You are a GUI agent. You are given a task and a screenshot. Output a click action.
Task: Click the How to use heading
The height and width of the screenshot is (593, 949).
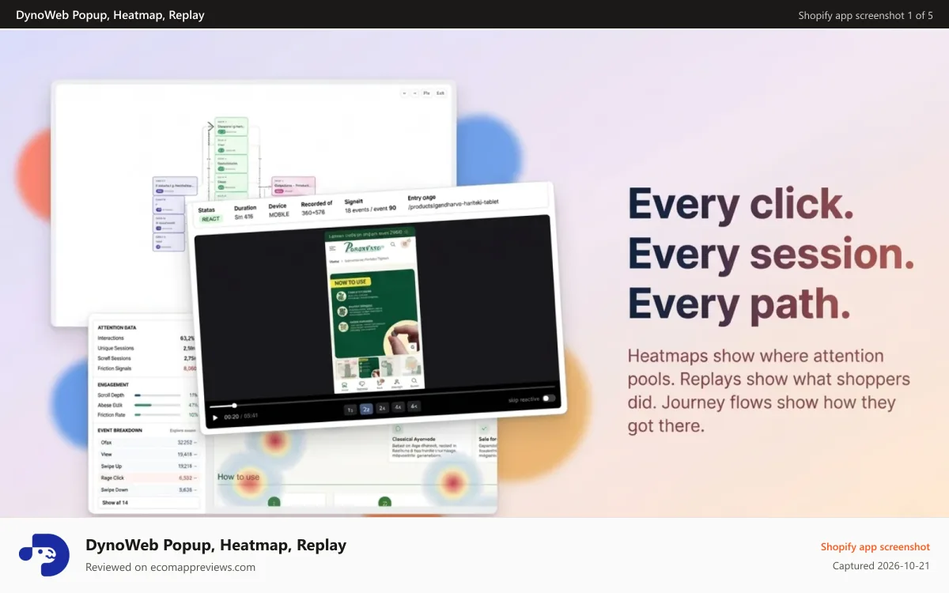coord(238,477)
